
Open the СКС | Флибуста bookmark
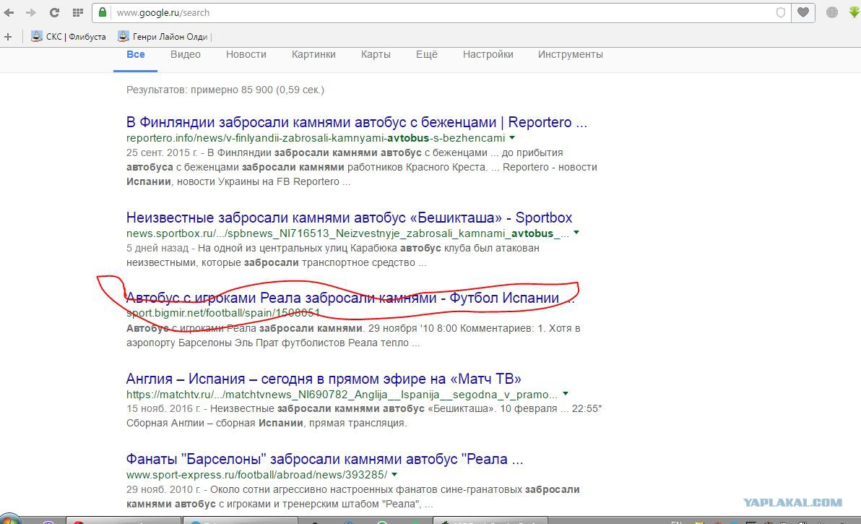[x=69, y=37]
